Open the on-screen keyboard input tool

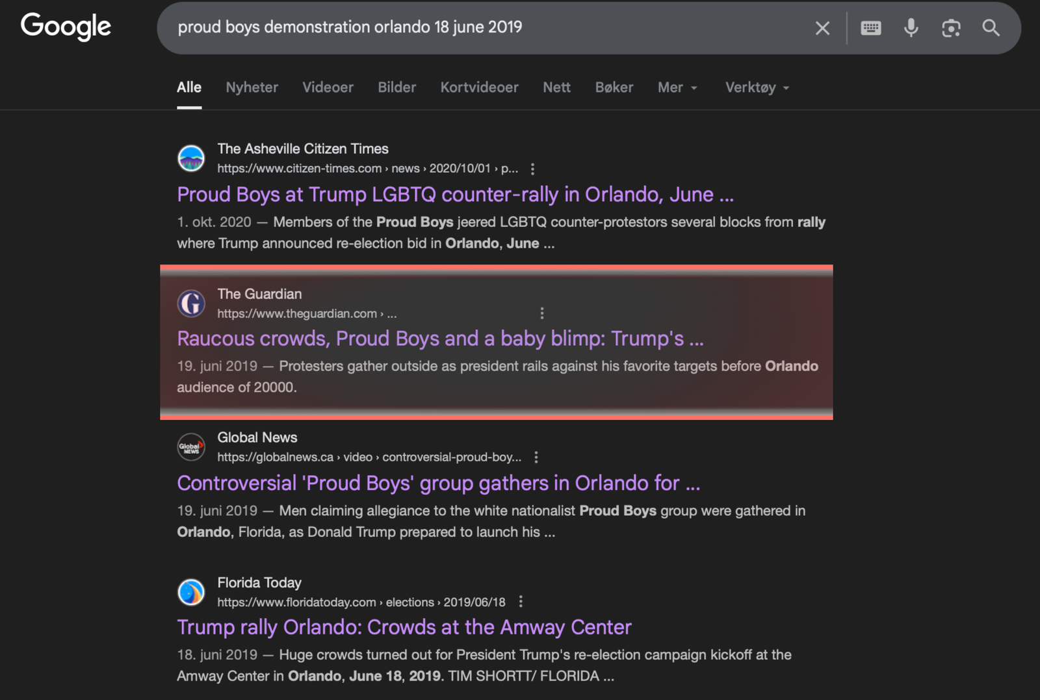pyautogui.click(x=870, y=28)
